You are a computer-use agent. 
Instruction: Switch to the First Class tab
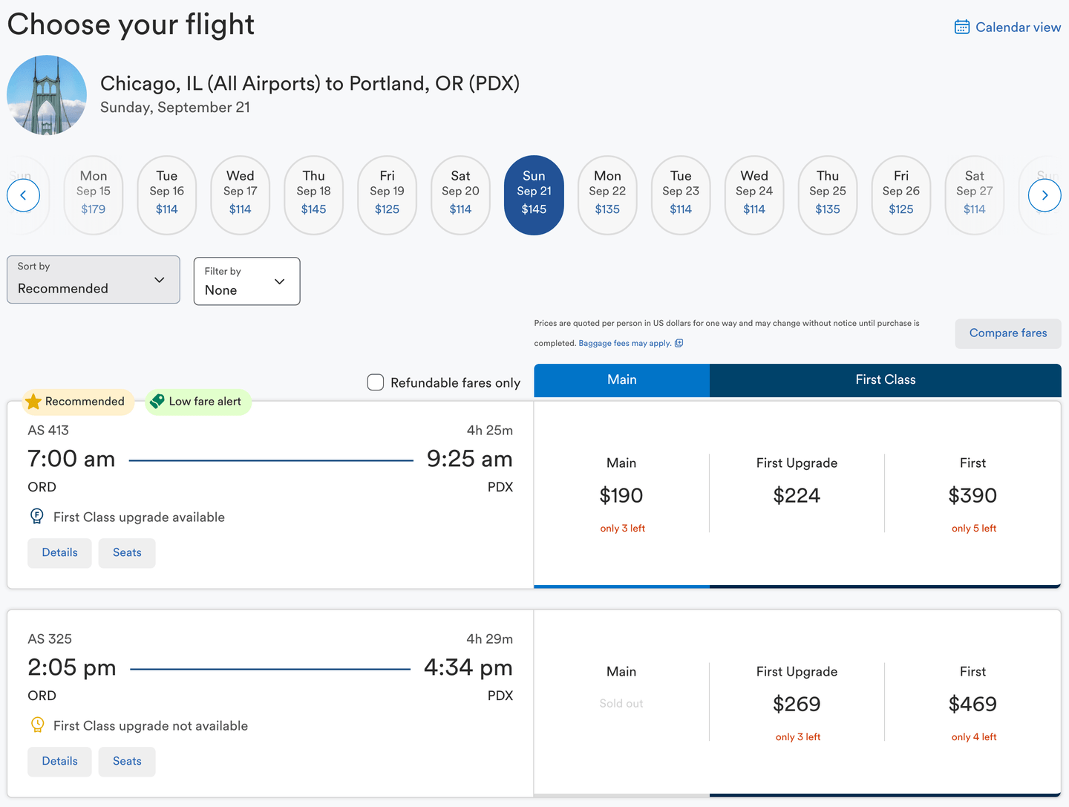885,380
